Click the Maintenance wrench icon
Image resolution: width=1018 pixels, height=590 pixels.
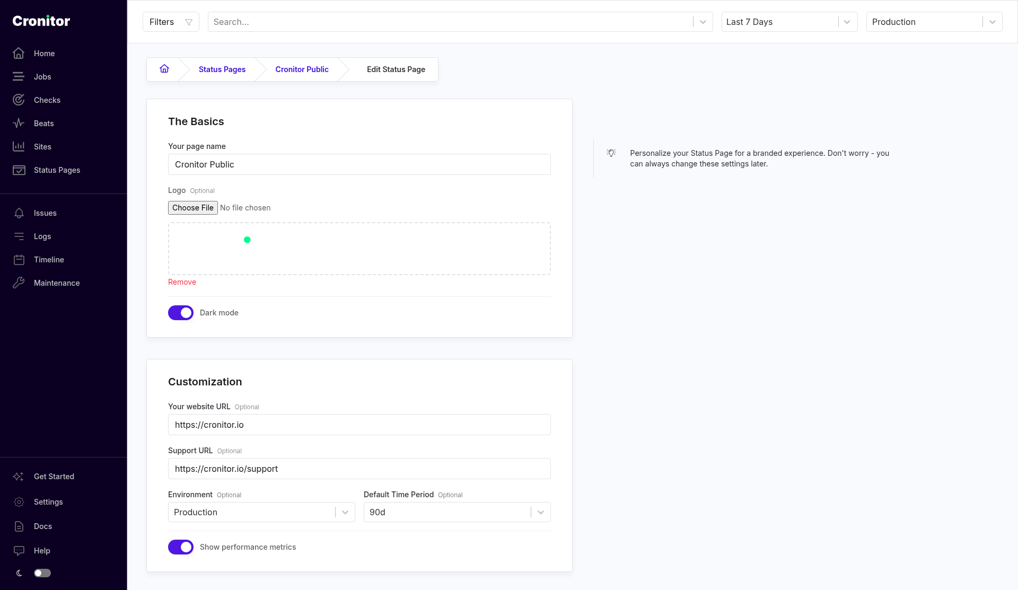click(19, 283)
